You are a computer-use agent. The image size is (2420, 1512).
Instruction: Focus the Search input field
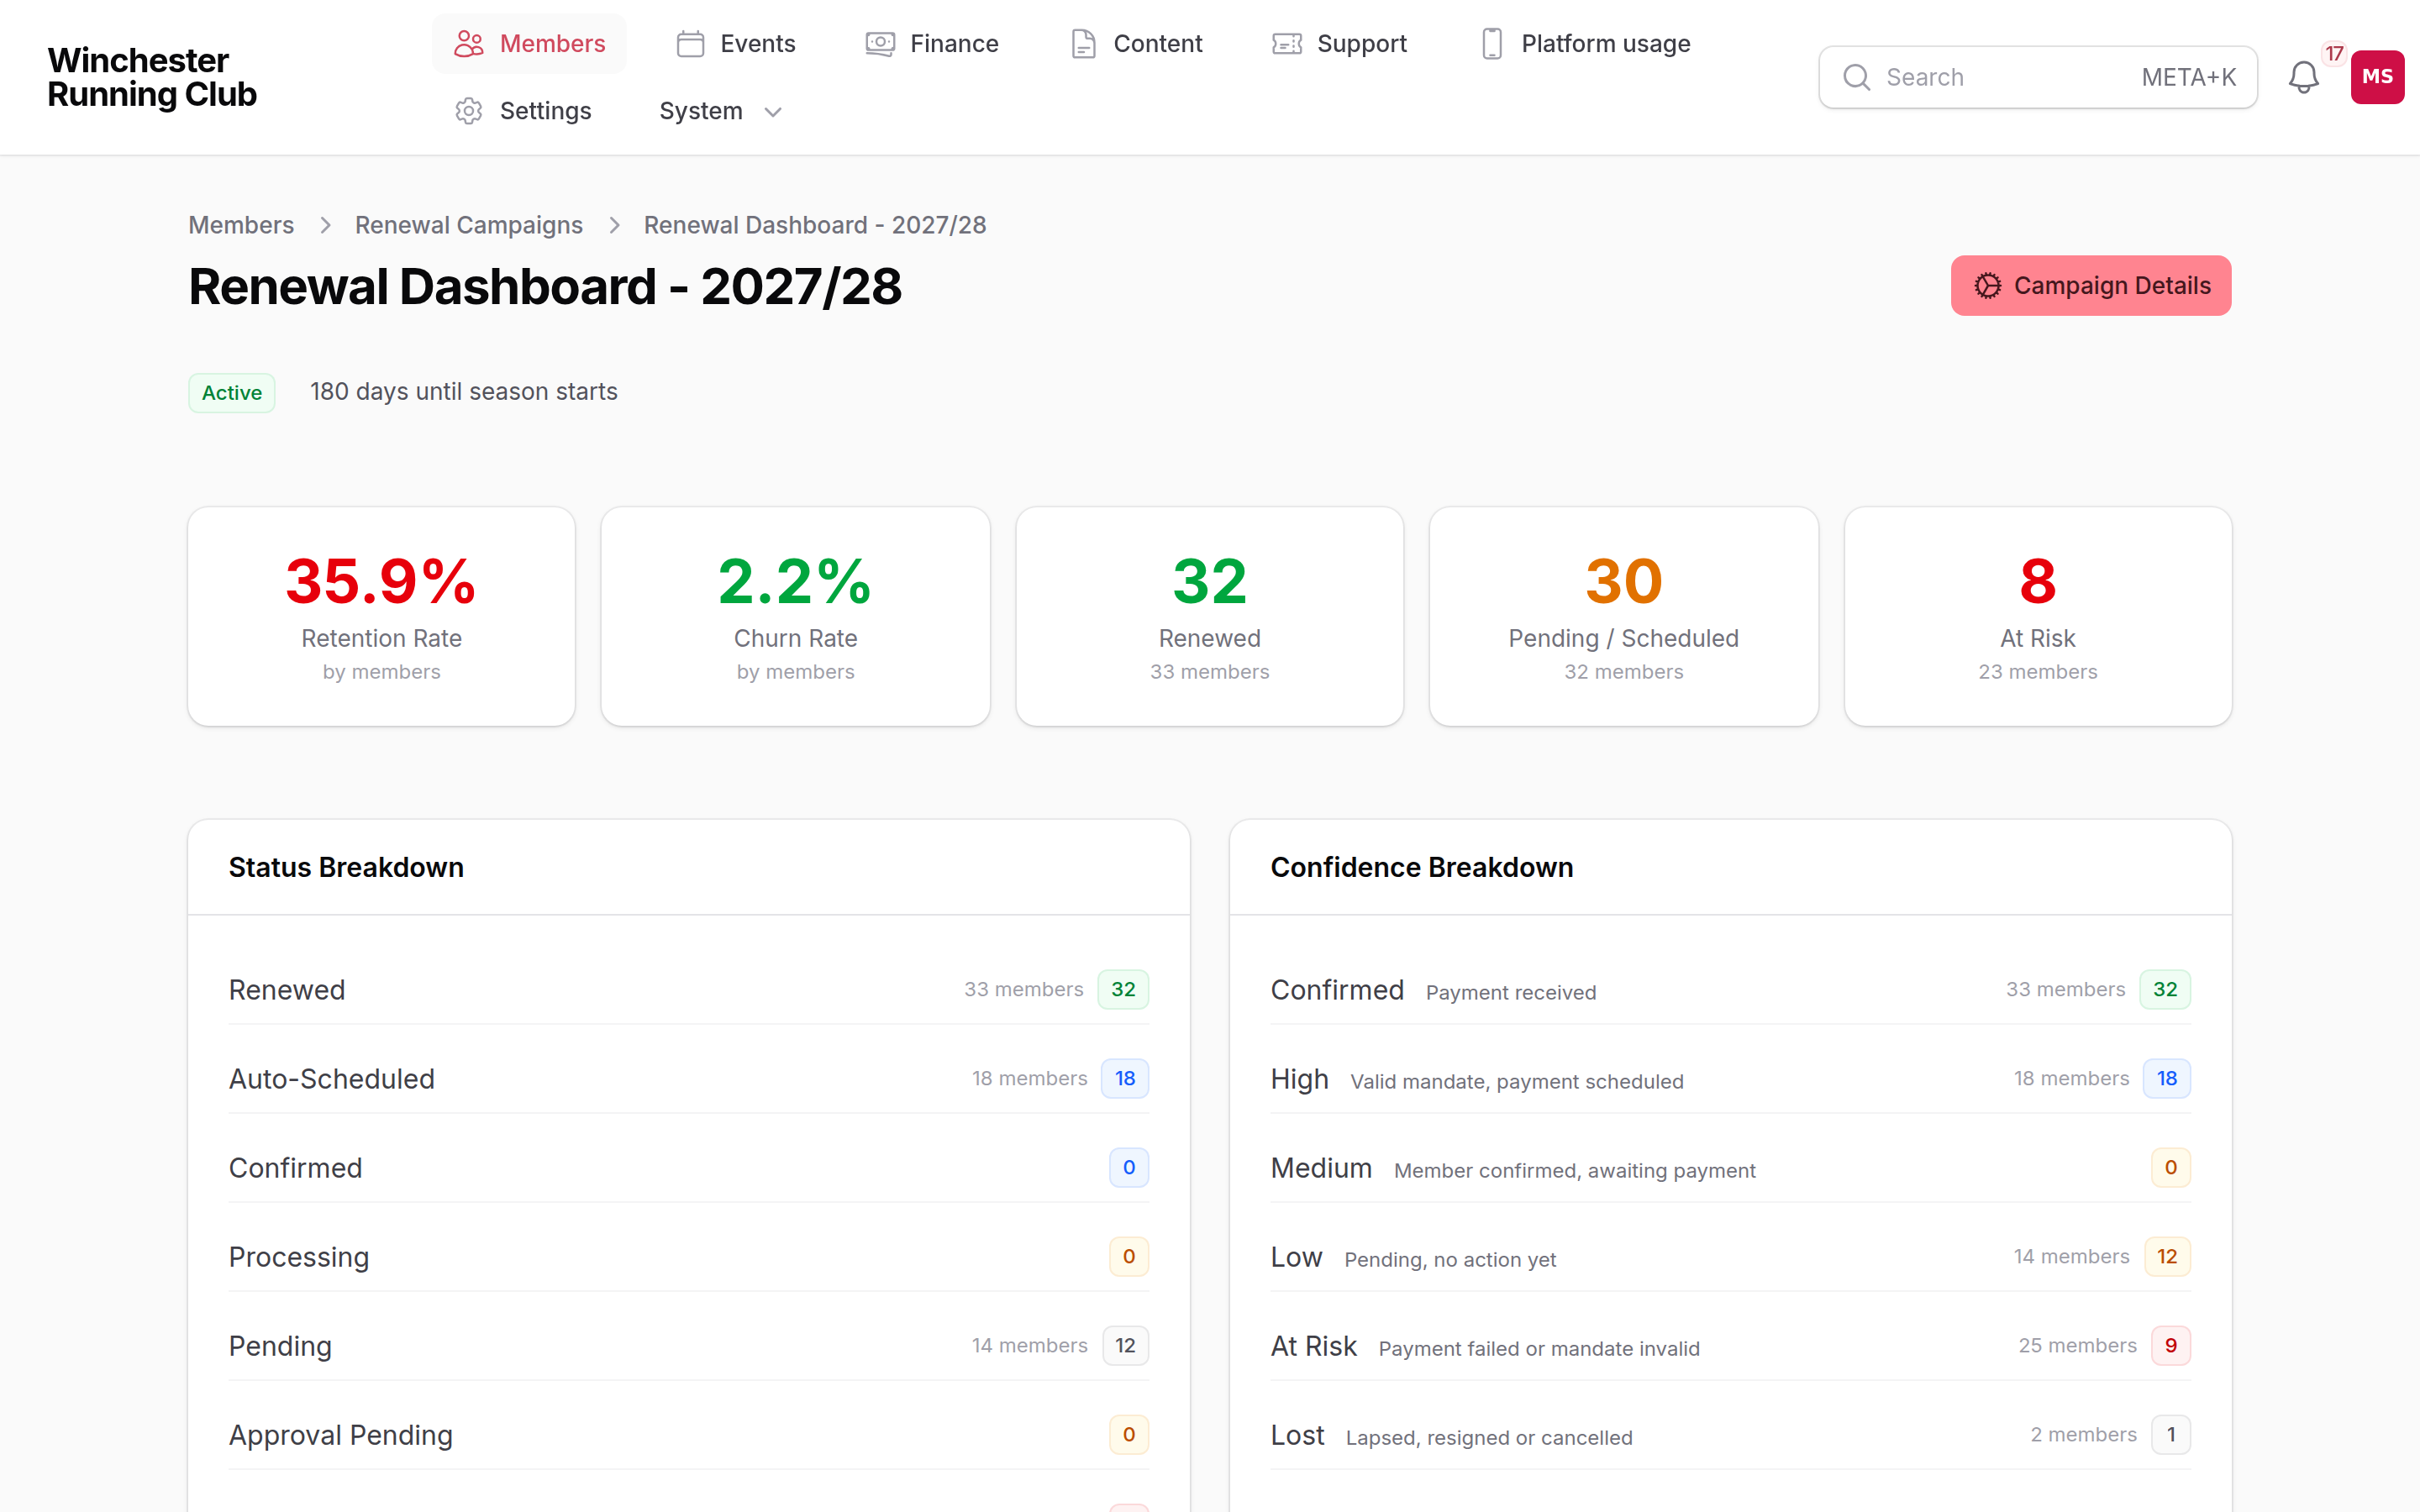(2038, 77)
